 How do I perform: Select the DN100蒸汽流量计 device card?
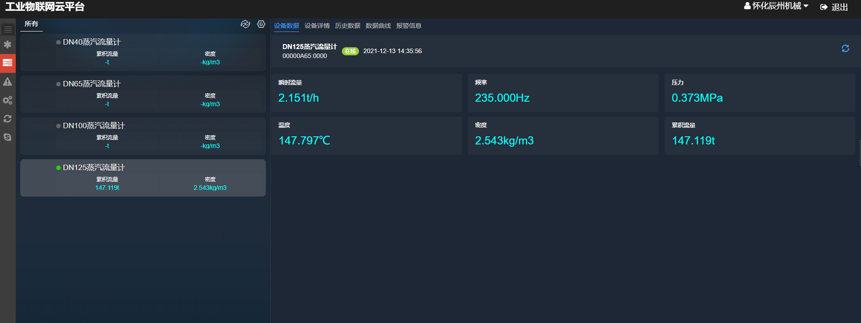click(x=143, y=136)
